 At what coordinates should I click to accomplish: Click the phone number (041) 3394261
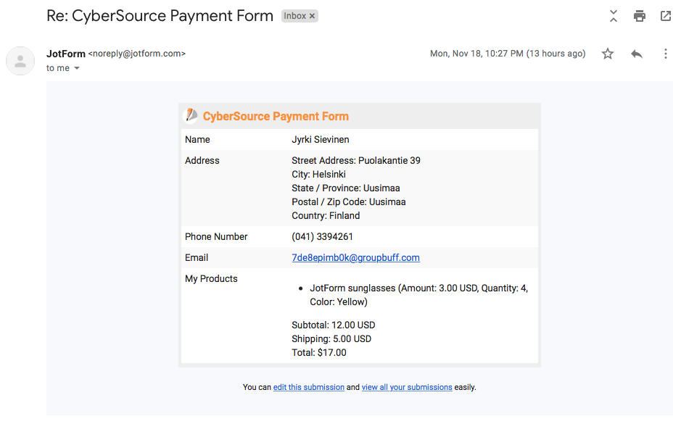coord(323,236)
